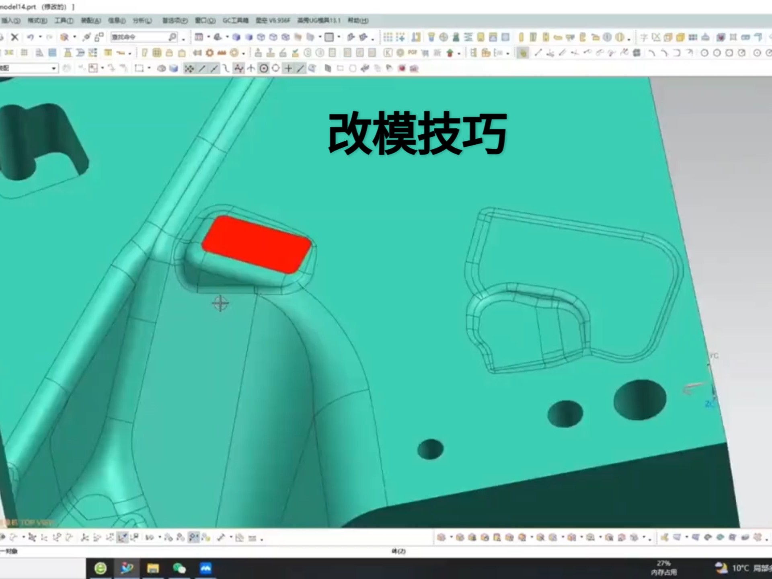The width and height of the screenshot is (772, 579).
Task: Click the red X delete icon near top left
Action: [x=15, y=37]
